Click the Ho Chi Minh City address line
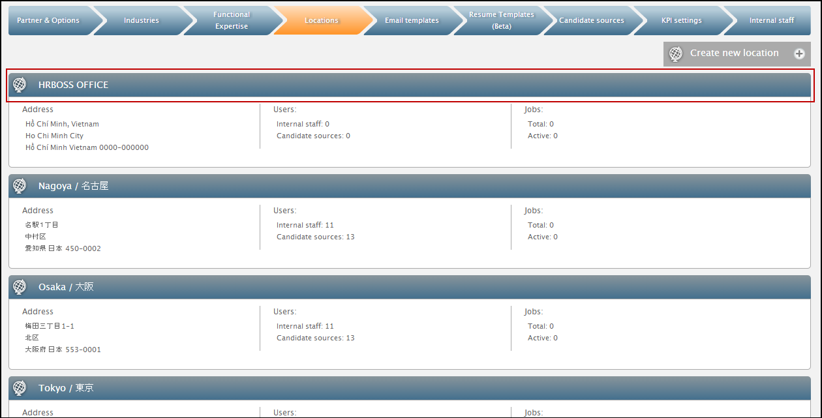Image resolution: width=822 pixels, height=418 pixels. tap(54, 136)
